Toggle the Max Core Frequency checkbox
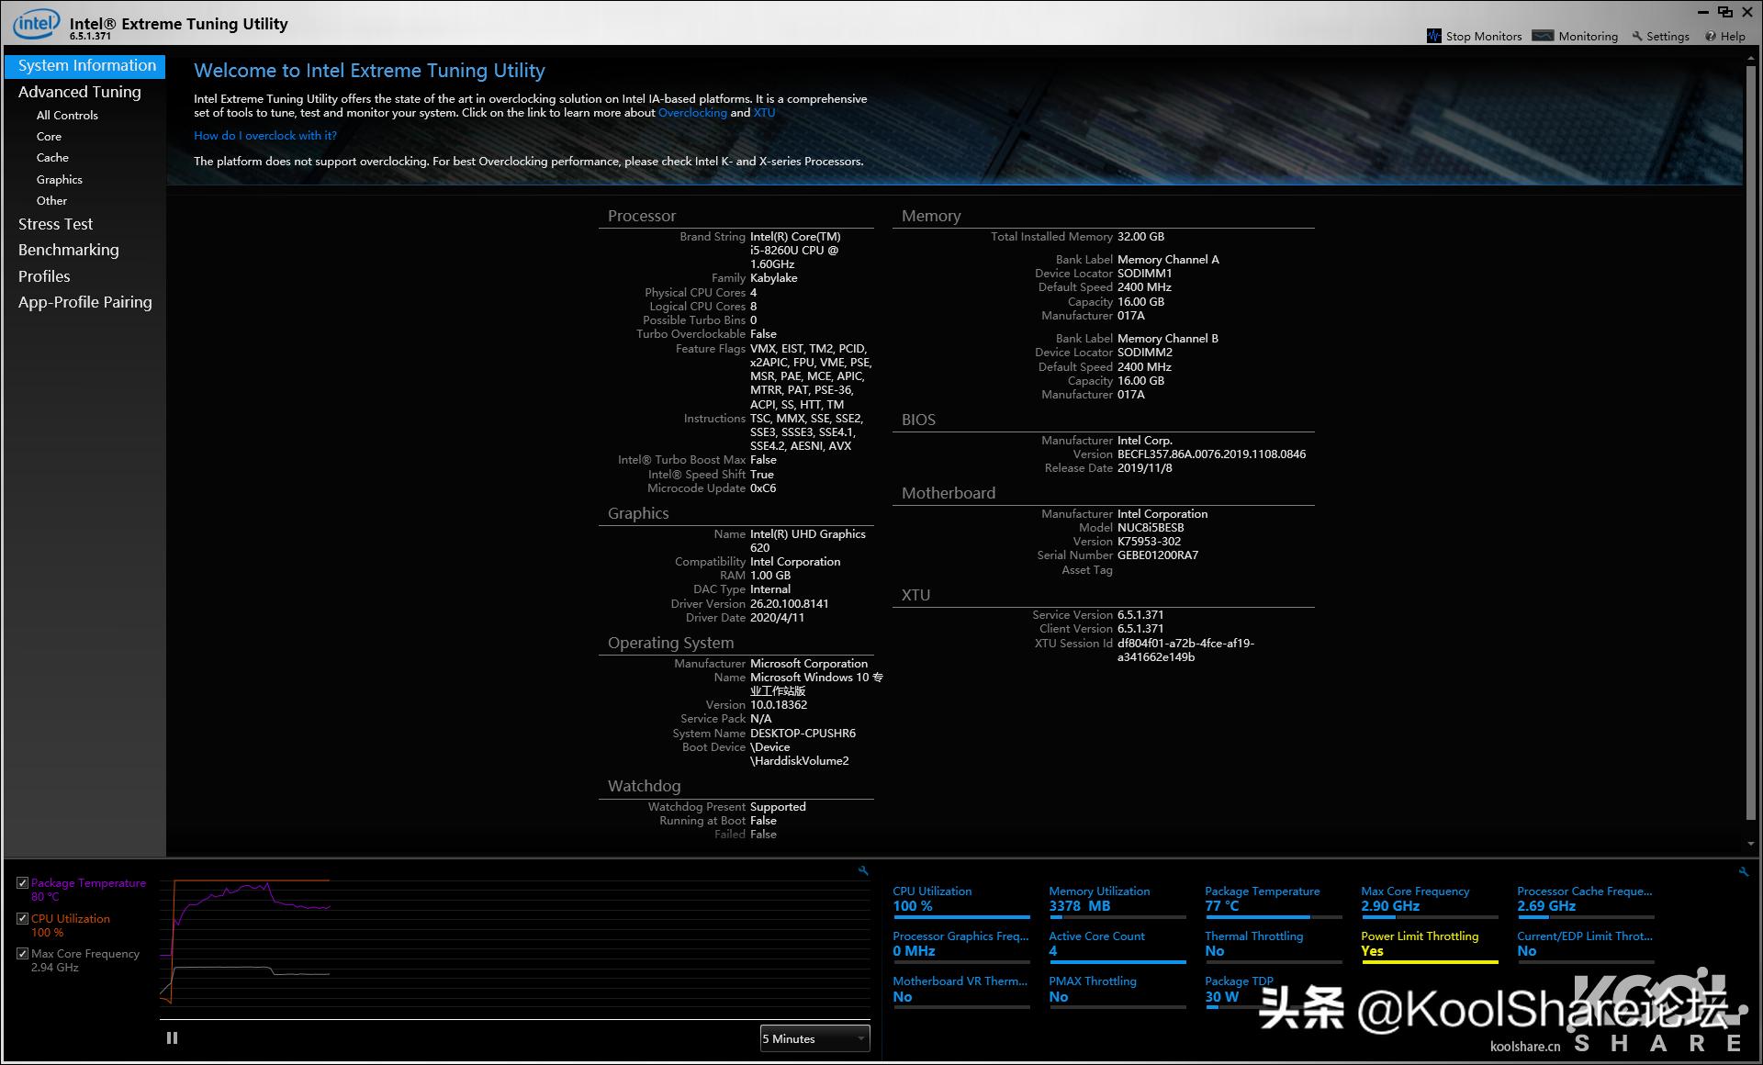 (x=22, y=954)
